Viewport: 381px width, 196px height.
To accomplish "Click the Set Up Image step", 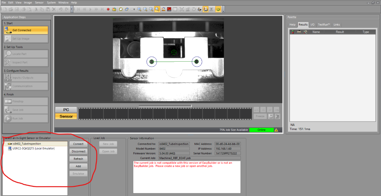I will (26, 39).
